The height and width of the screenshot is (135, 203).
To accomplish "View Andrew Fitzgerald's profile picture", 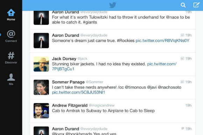I will click(41, 111).
